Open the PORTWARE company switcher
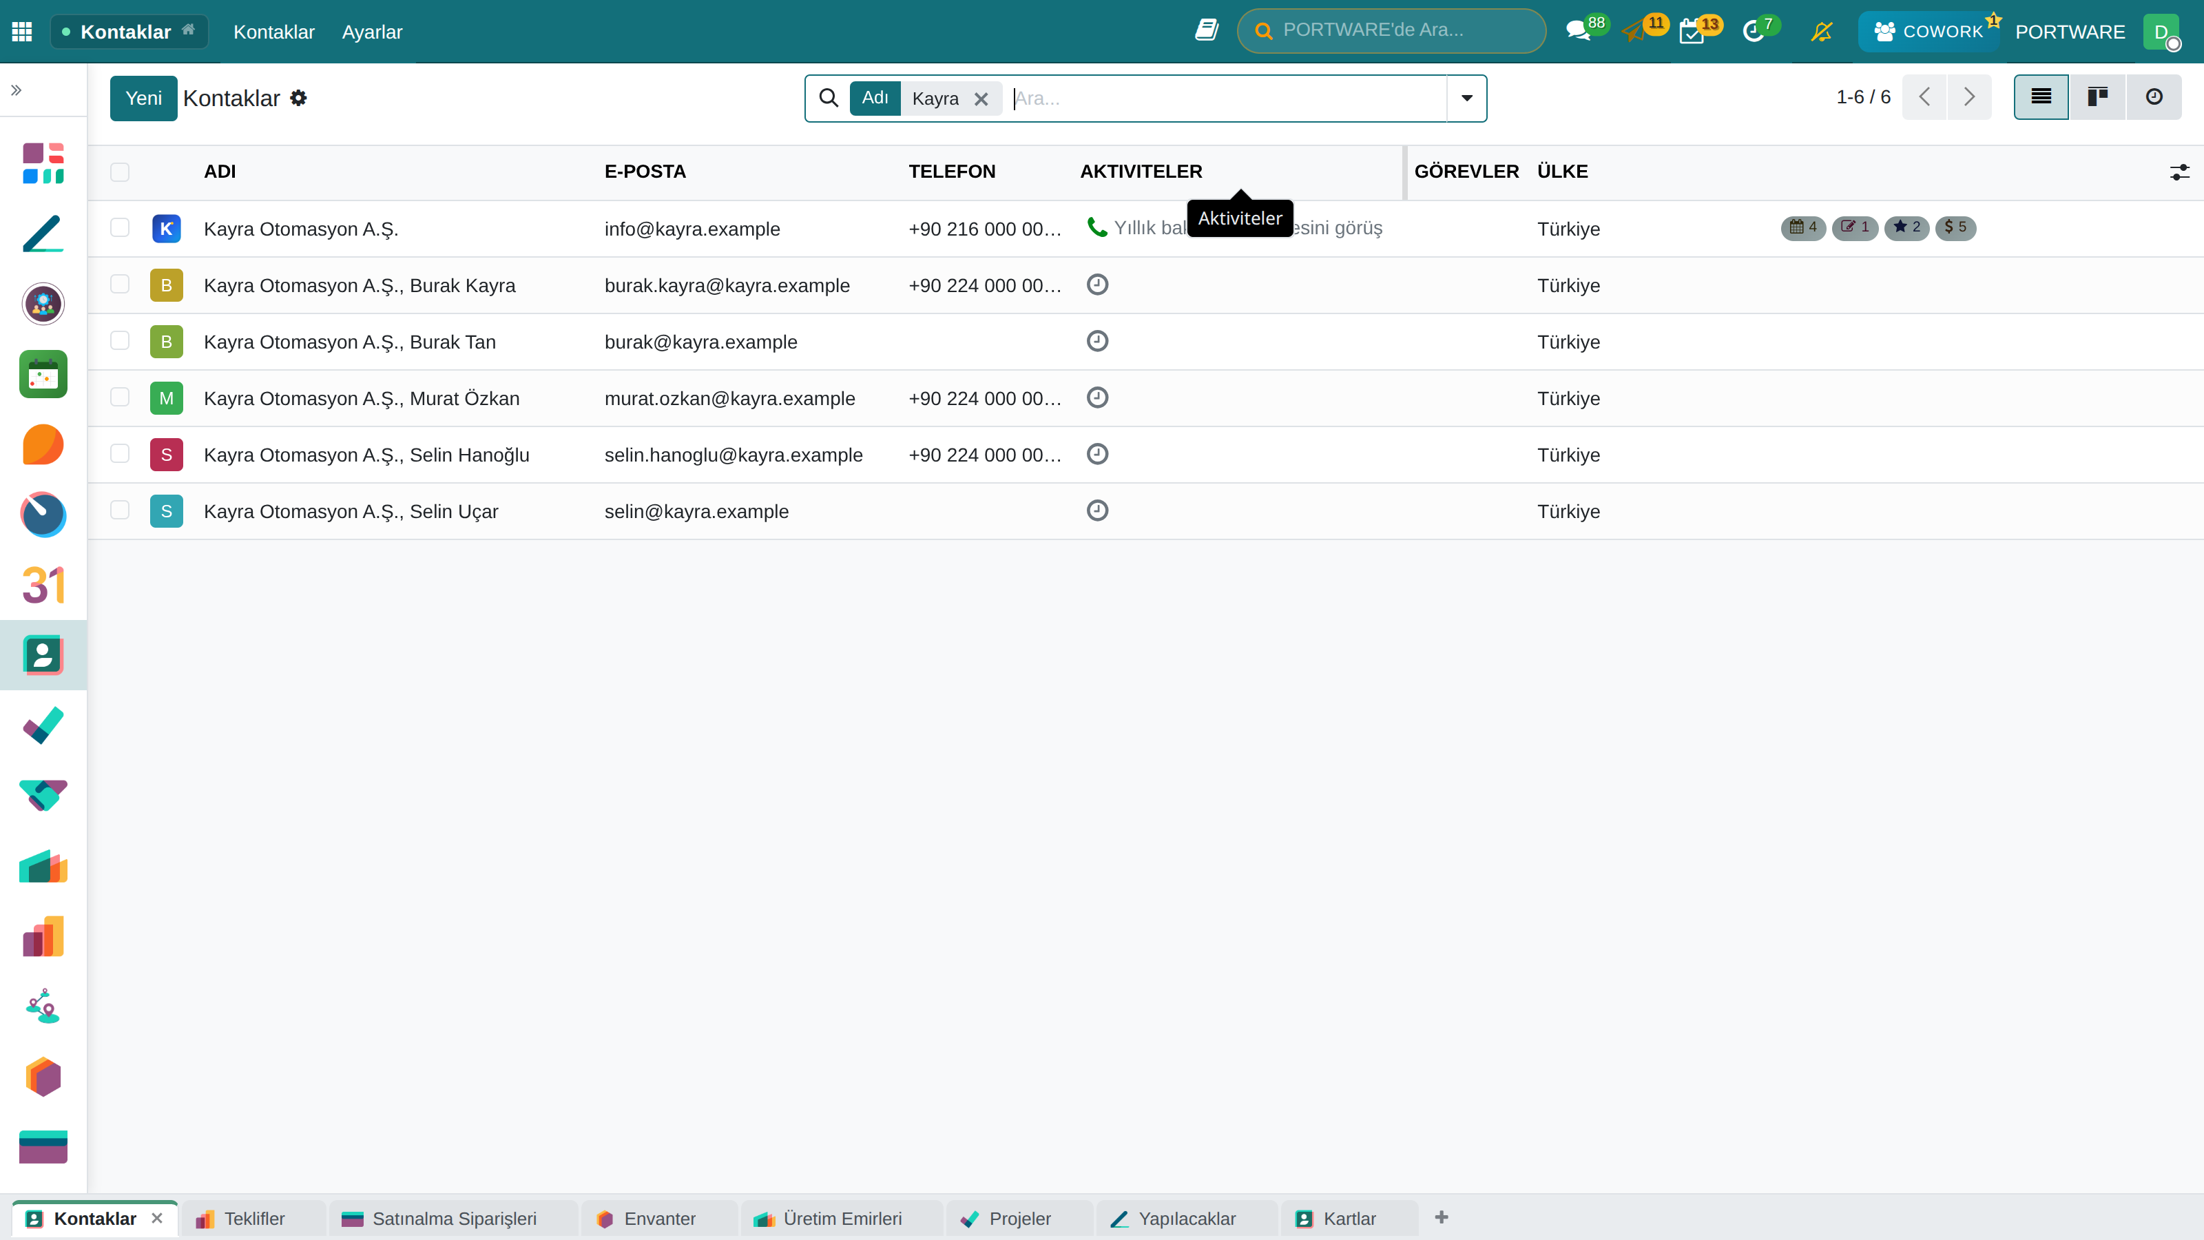This screenshot has width=2204, height=1240. pos(2070,32)
